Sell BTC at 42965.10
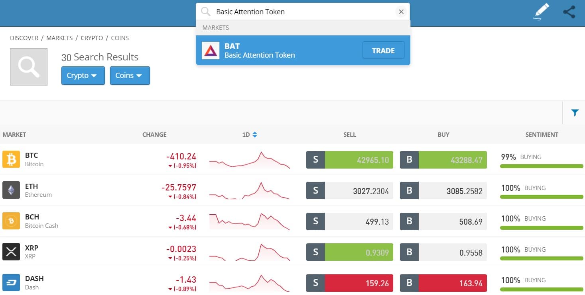The image size is (585, 295). click(359, 160)
